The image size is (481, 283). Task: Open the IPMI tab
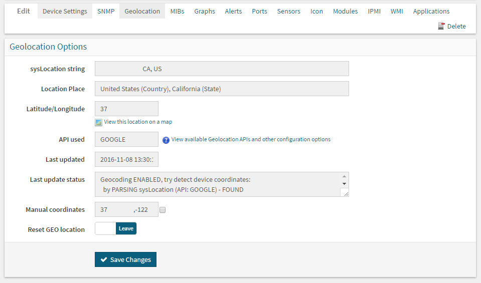(x=374, y=11)
